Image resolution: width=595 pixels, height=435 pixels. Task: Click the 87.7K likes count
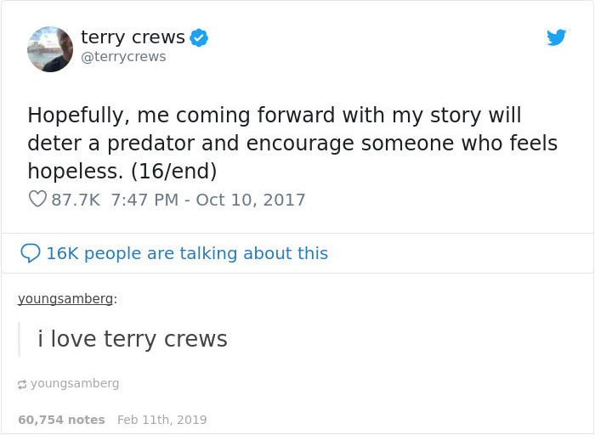point(76,200)
